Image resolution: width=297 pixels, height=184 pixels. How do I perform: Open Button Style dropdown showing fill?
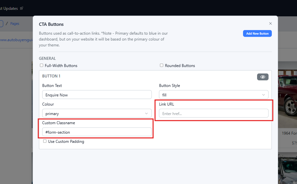point(214,95)
